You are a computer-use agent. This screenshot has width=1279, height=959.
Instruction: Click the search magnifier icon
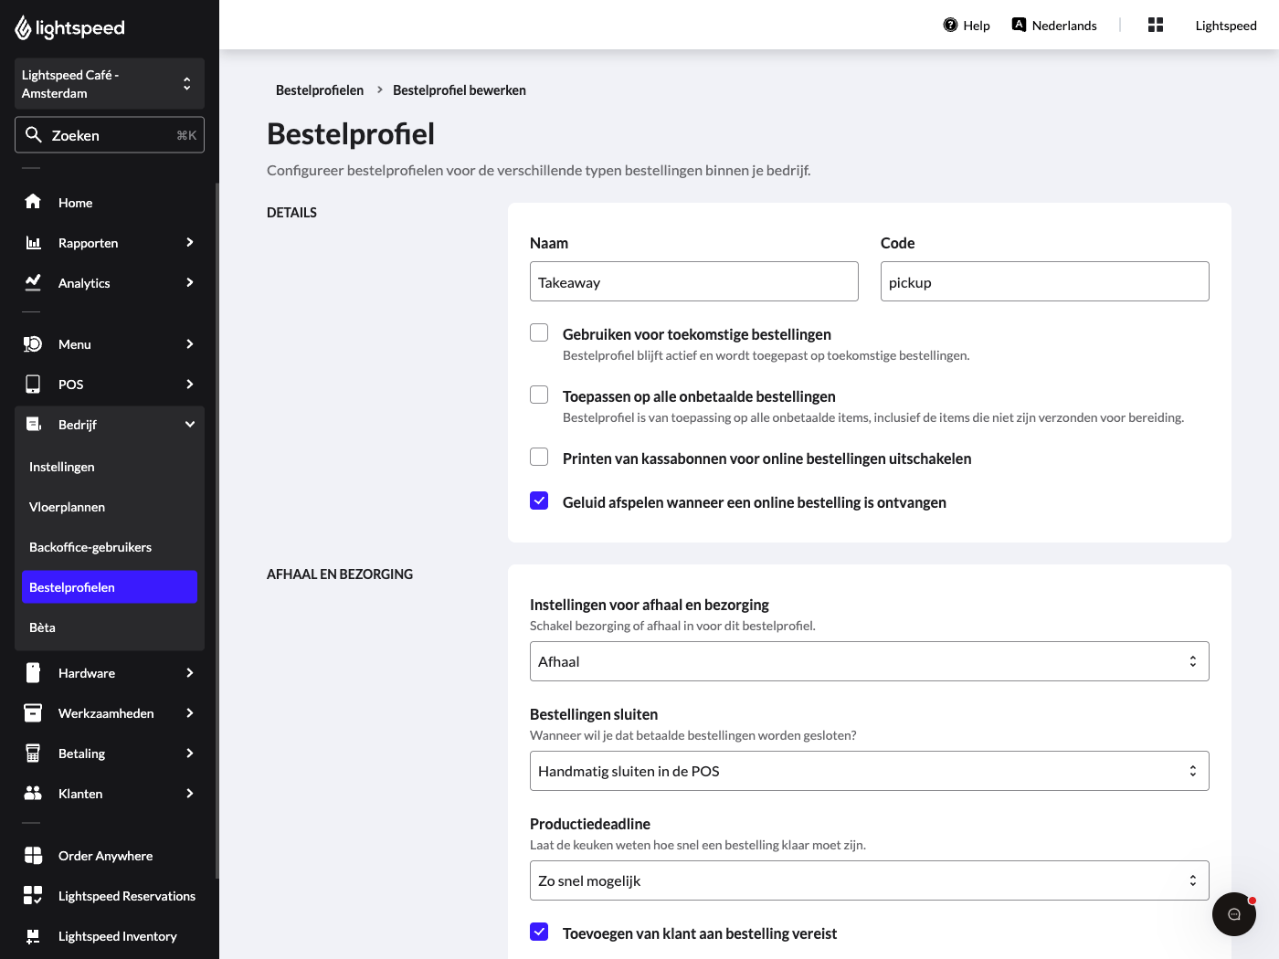pyautogui.click(x=34, y=135)
